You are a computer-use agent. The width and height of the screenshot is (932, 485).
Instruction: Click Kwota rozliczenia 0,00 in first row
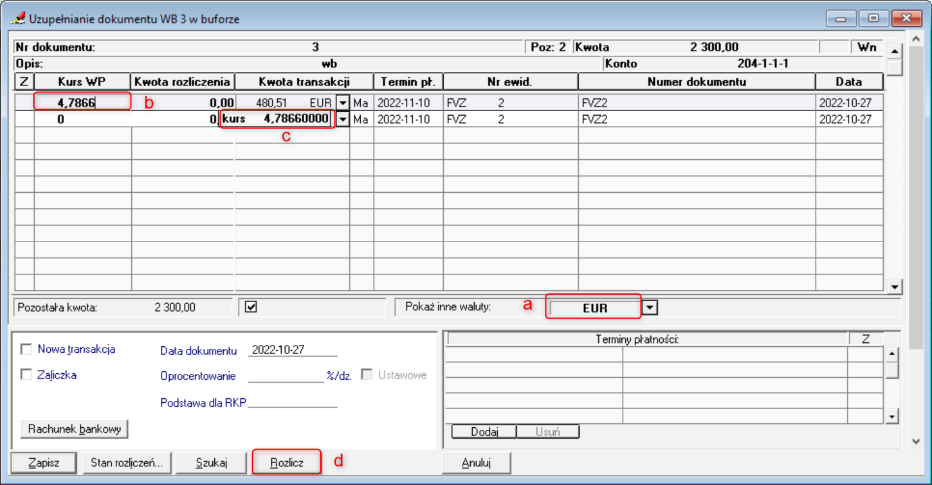pyautogui.click(x=183, y=103)
